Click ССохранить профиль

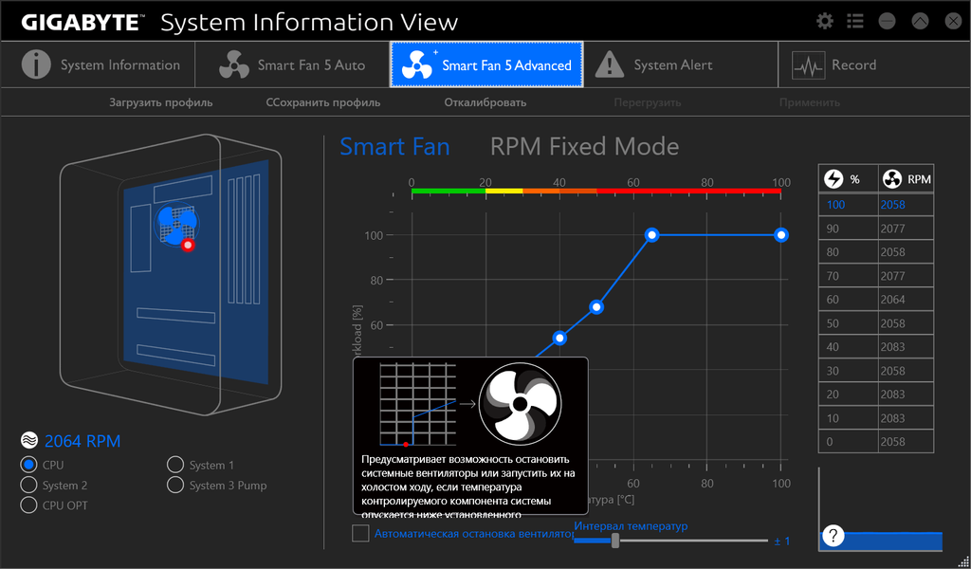coord(323,102)
